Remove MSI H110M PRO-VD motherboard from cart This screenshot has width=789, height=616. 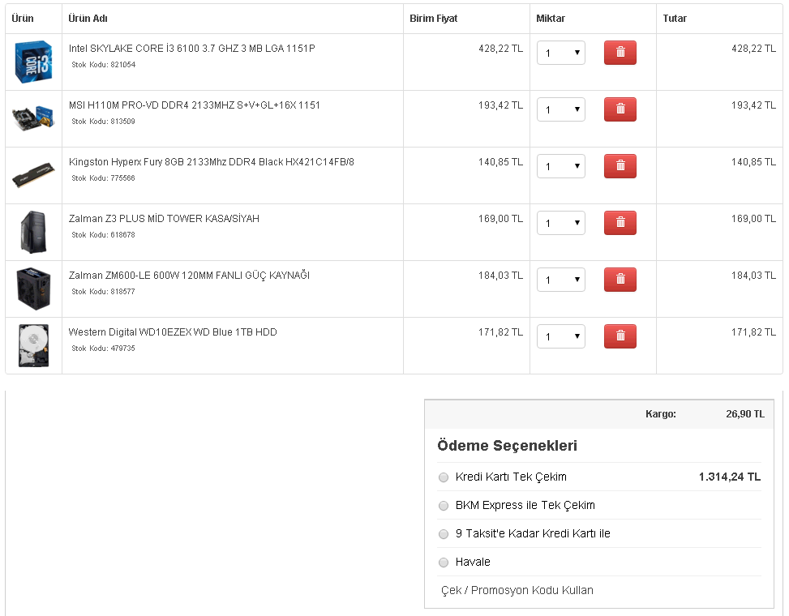coord(620,109)
